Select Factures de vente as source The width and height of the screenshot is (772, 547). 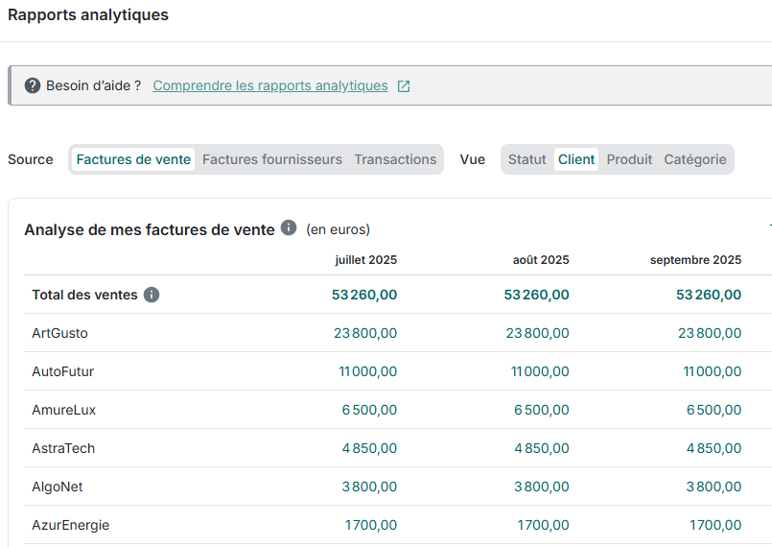133,159
